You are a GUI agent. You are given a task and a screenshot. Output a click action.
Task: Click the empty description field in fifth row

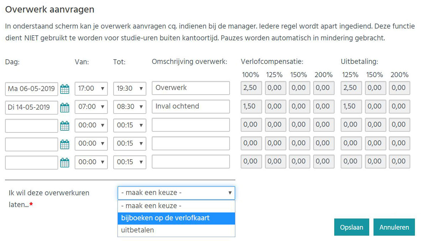tap(191, 162)
